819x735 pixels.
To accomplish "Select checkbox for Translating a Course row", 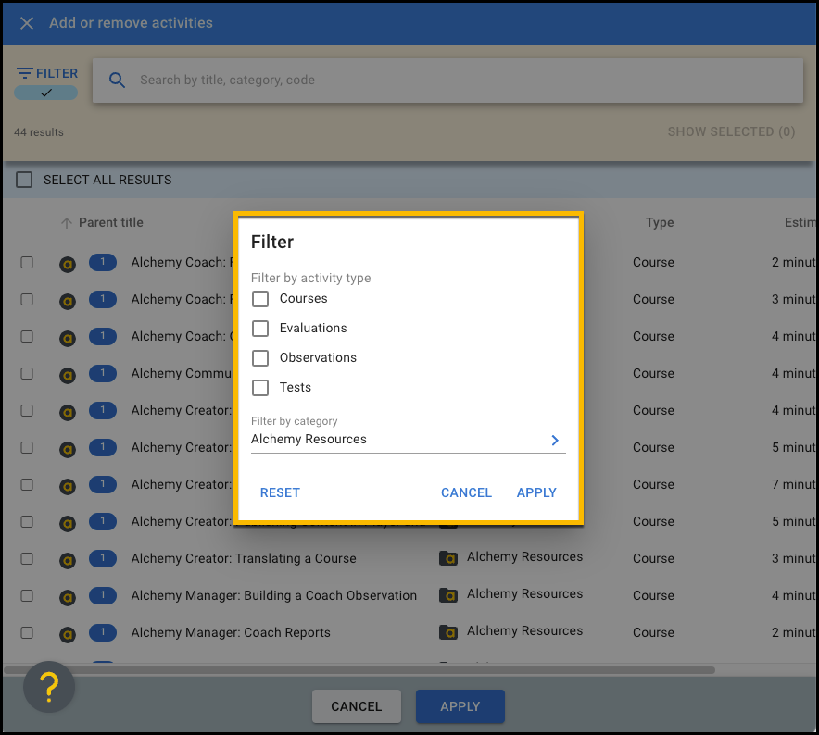I will pos(27,558).
